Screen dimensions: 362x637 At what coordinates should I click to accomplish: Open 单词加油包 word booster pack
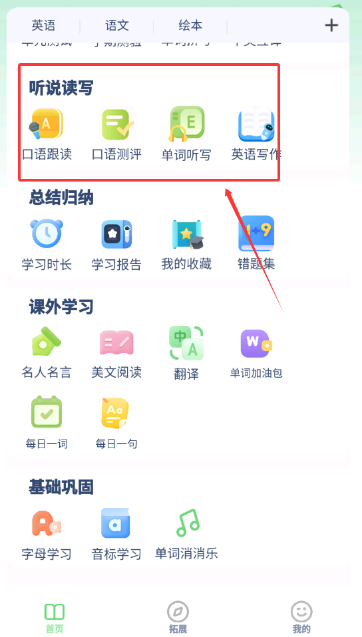(x=256, y=344)
